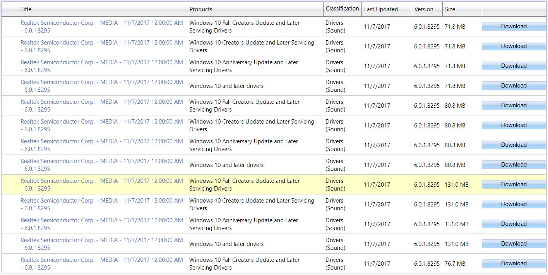Open Realtek title link in 71.8 MB Anniversary row

tap(102, 66)
